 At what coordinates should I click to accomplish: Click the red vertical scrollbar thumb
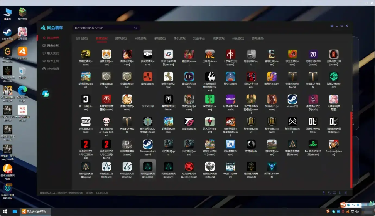351,150
